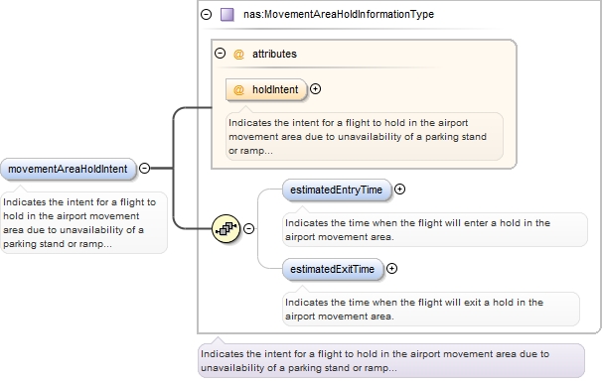Expand the estimatedEntryTime element
The image size is (603, 381).
pos(400,189)
